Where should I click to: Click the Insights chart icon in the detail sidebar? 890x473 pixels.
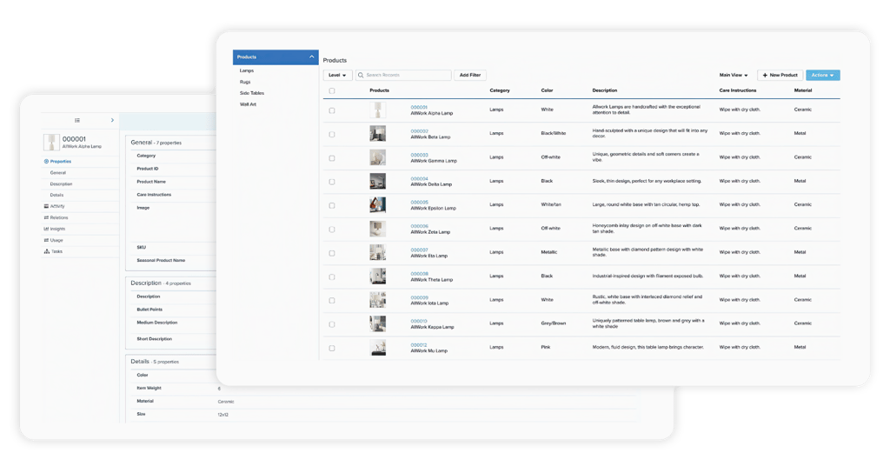click(x=47, y=229)
